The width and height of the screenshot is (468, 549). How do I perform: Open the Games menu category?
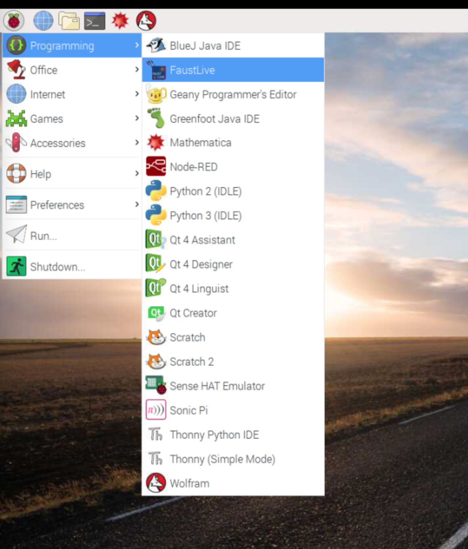[72, 118]
